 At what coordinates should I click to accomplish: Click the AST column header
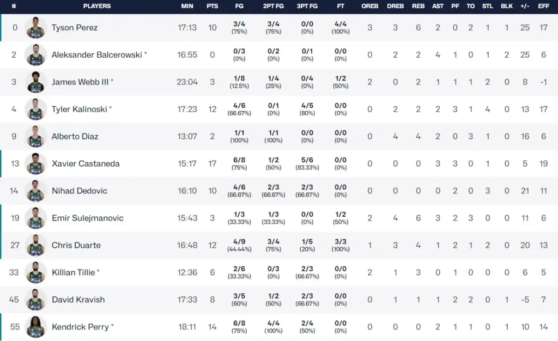coord(438,6)
